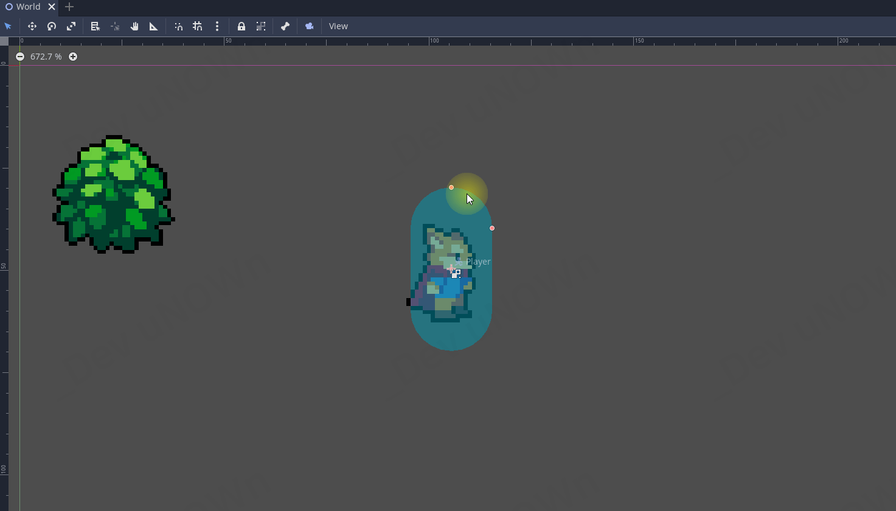
Task: Switch to the World scene tab
Action: pyautogui.click(x=29, y=7)
